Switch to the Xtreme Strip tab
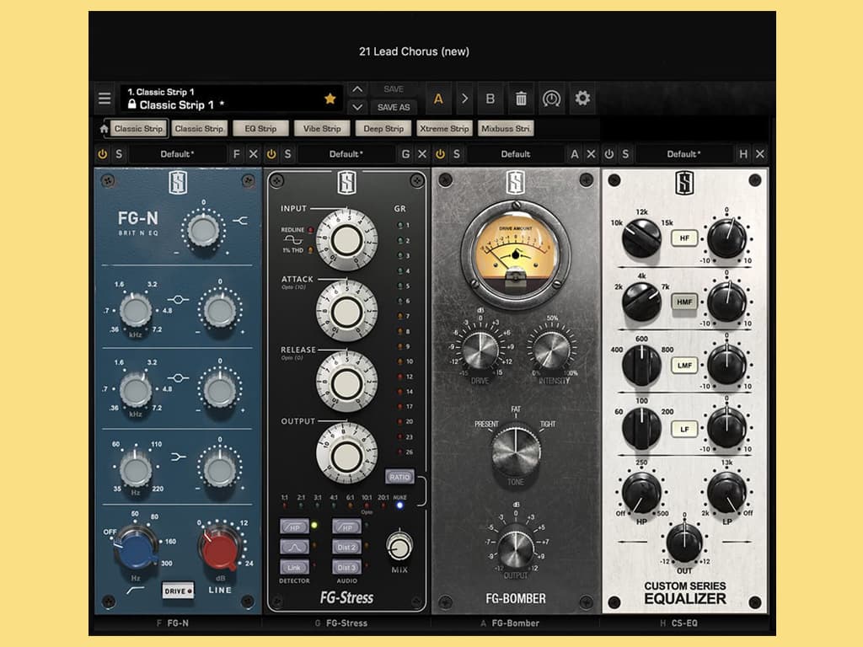863x647 pixels. coord(444,129)
